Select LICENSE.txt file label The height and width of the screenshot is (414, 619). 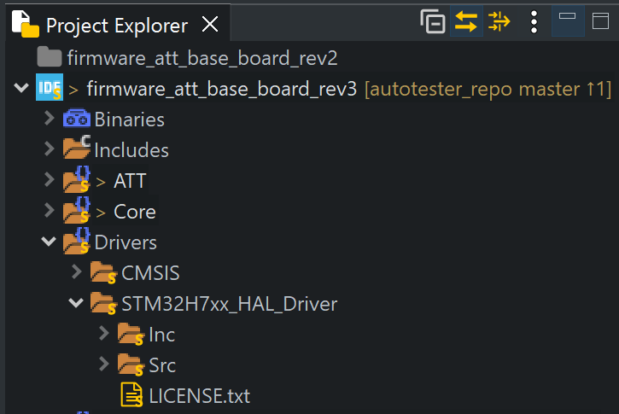coord(199,396)
